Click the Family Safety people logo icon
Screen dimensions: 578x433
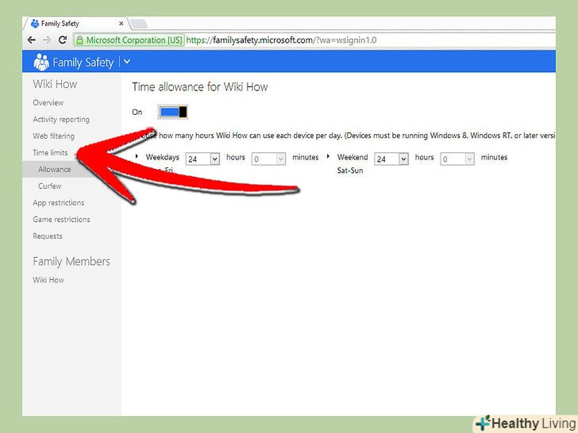[x=41, y=62]
